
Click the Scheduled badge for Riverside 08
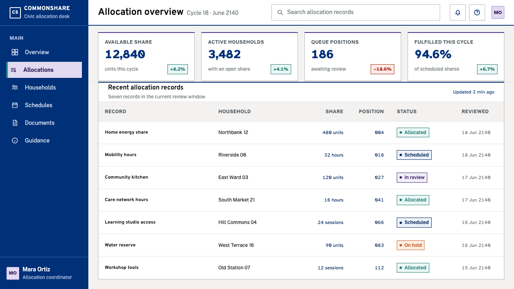pos(414,155)
